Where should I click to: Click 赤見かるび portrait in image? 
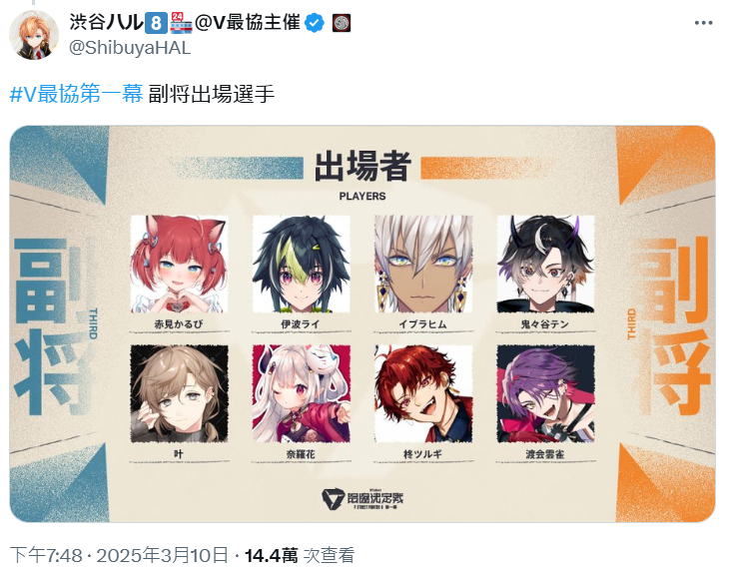pyautogui.click(x=180, y=264)
